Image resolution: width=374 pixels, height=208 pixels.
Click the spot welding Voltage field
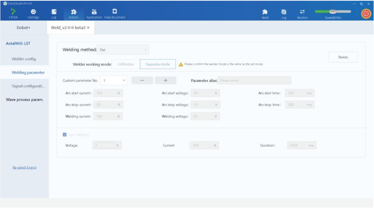[107, 145]
